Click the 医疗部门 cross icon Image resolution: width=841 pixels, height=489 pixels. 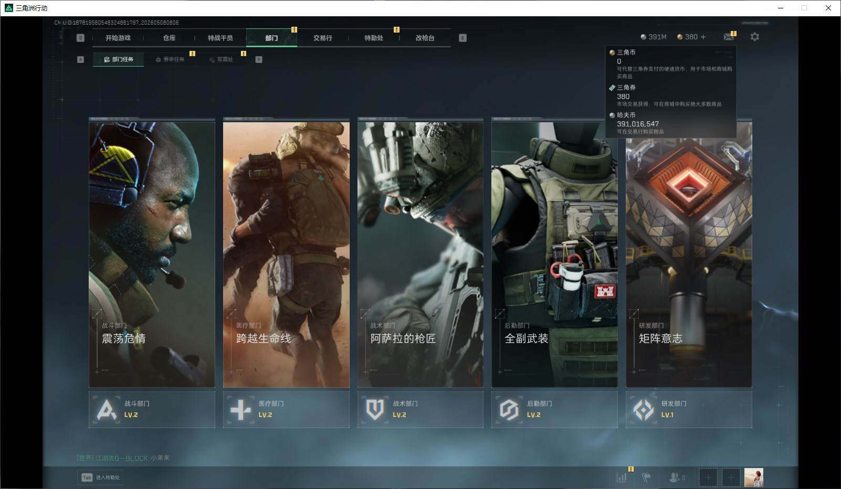(241, 410)
